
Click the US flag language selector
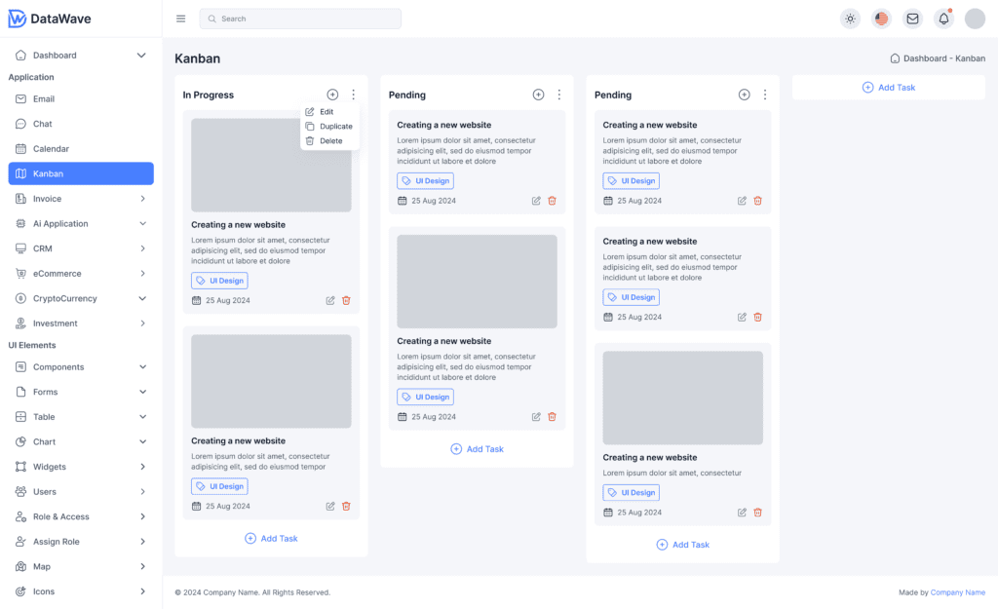pos(881,19)
